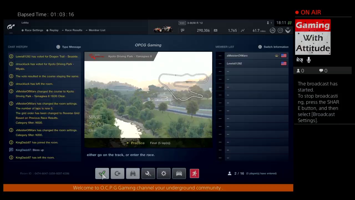Click the US flag next to Lewis61292
Viewport: 355px width, 200px height.
point(284,63)
